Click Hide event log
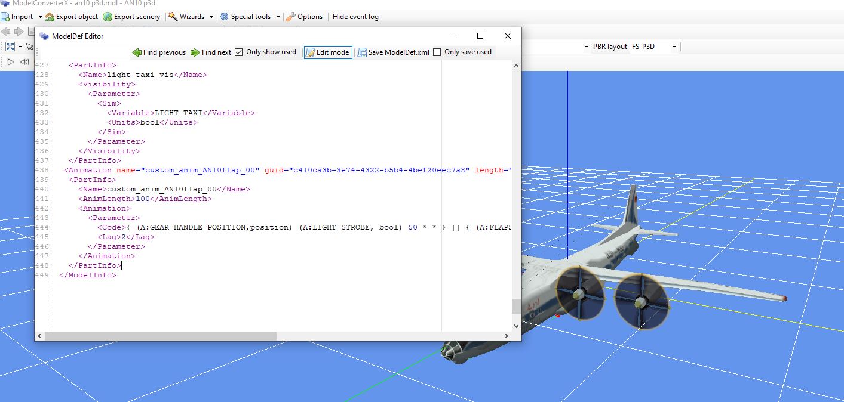This screenshot has height=402, width=844. pos(355,17)
